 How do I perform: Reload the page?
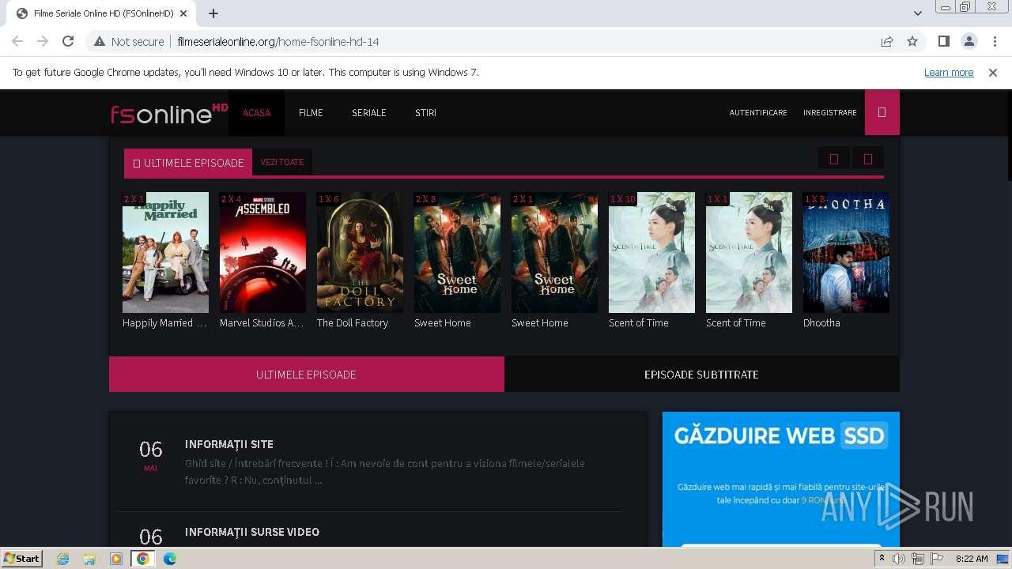[68, 41]
